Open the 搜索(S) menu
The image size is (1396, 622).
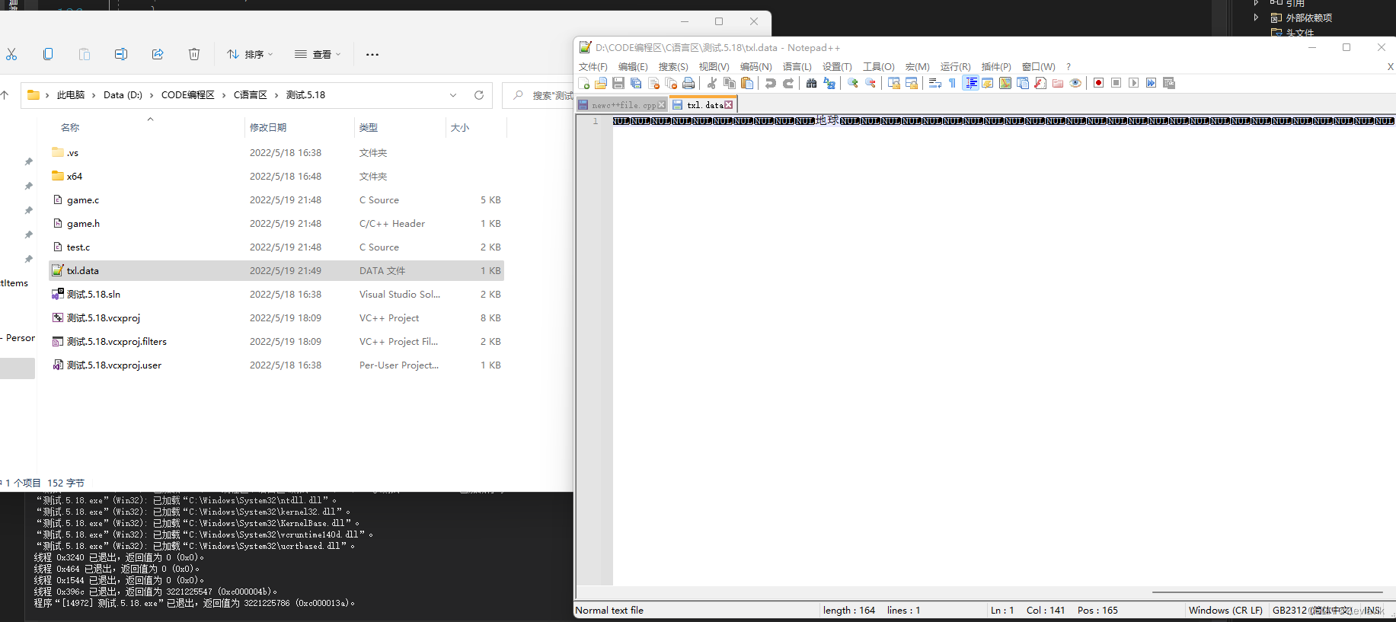coord(673,67)
